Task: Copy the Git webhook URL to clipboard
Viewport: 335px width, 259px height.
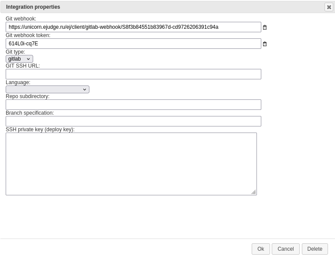Action: pos(264,27)
